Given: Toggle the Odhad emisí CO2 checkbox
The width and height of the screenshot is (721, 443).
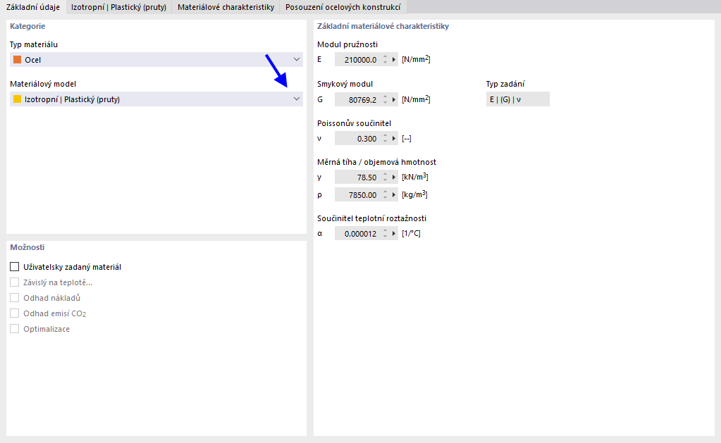Looking at the screenshot, I should tap(15, 313).
